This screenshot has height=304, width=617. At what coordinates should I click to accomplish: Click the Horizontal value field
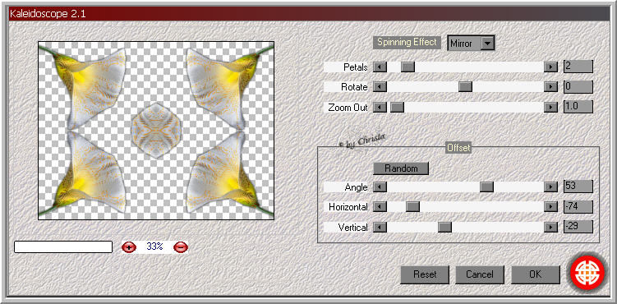(578, 206)
